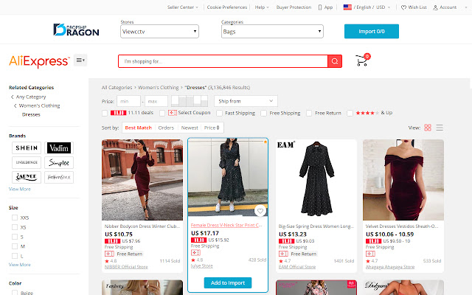Click the Add to Import button
This screenshot has height=295, width=472.
pyautogui.click(x=228, y=282)
